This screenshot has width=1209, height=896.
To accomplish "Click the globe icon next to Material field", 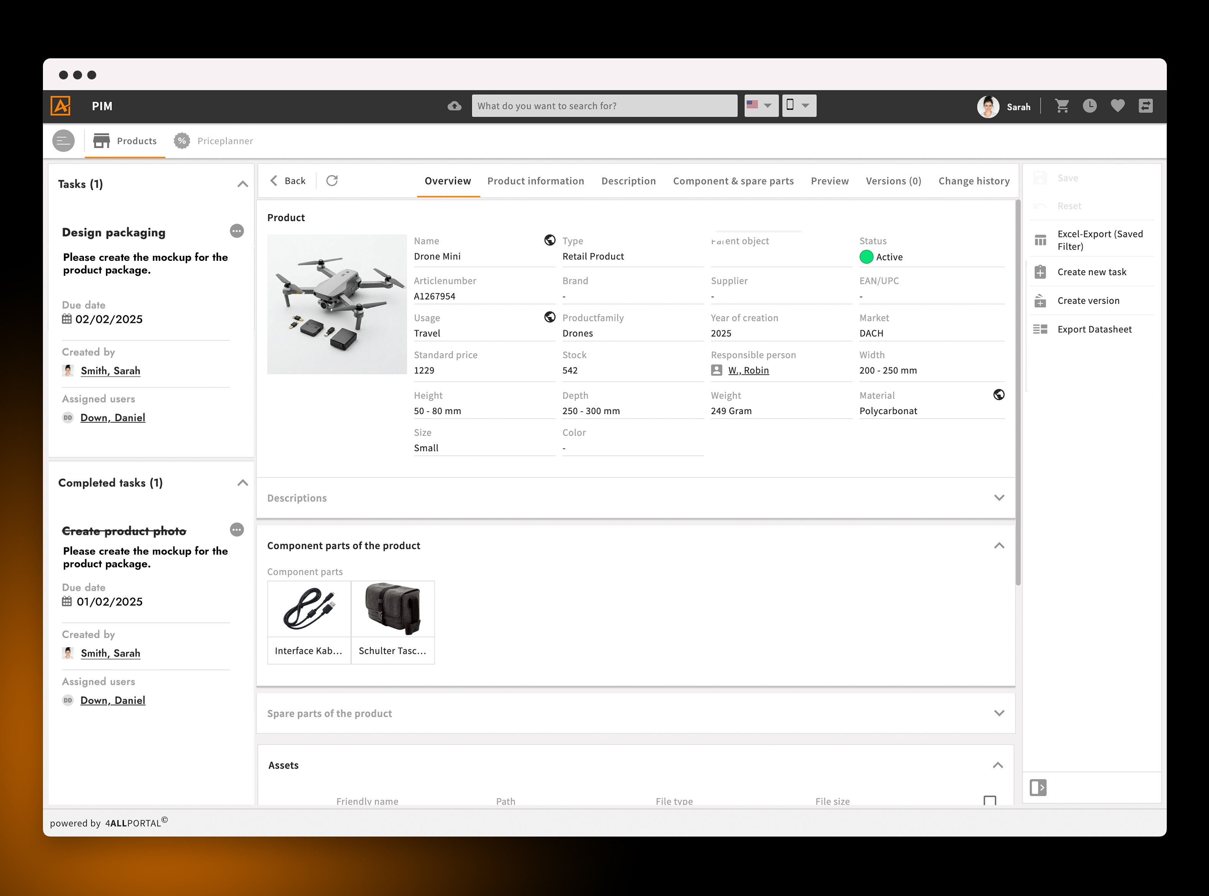I will coord(999,395).
